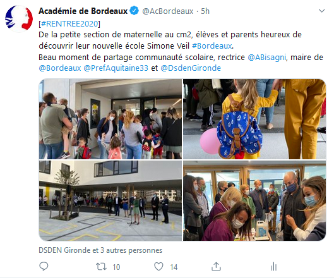Image resolution: width=334 pixels, height=280 pixels.
Task: Open the blue backpack photo
Action: 254,119
